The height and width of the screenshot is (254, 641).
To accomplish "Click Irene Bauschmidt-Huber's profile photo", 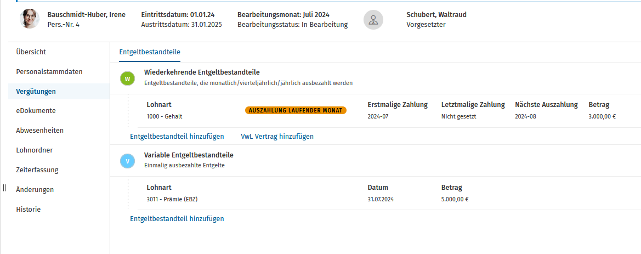I will 30,19.
